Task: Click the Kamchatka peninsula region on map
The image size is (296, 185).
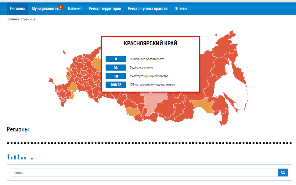Action: click(x=239, y=73)
